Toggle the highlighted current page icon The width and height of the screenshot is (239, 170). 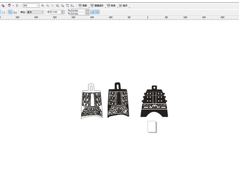coord(10,12)
